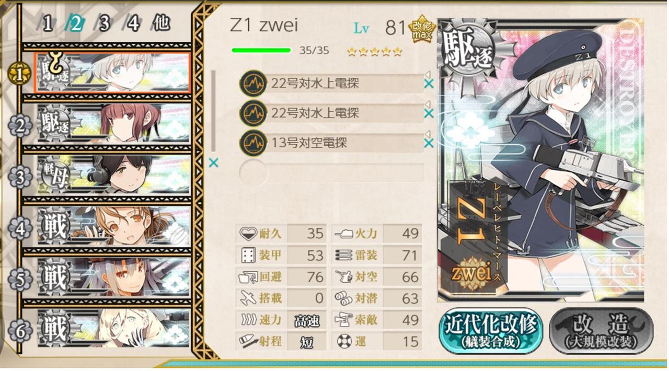Viewport: 669px width, 371px height.
Task: Click the remove-all-equipment X beside slots
Action: tap(213, 163)
